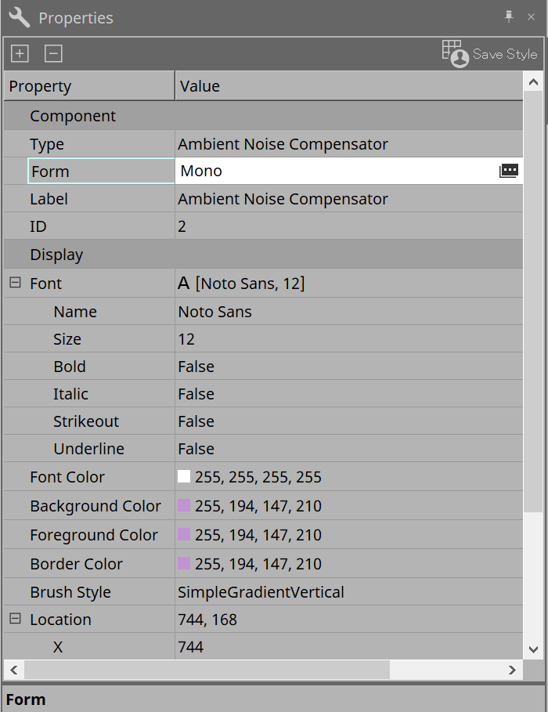Image resolution: width=548 pixels, height=712 pixels.
Task: Click the vertical scrollbar down arrow
Action: (x=533, y=649)
